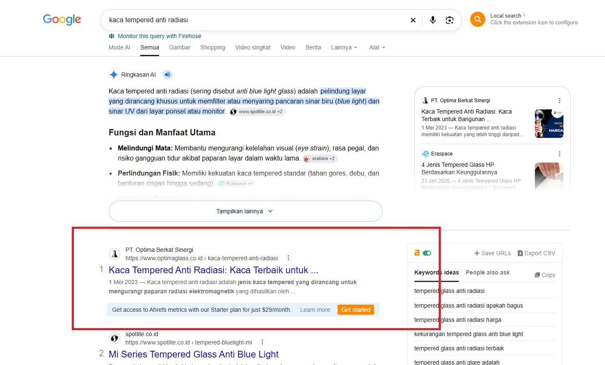Click the Ringkasan AI sparkle icon
This screenshot has width=605, height=365.
[113, 75]
